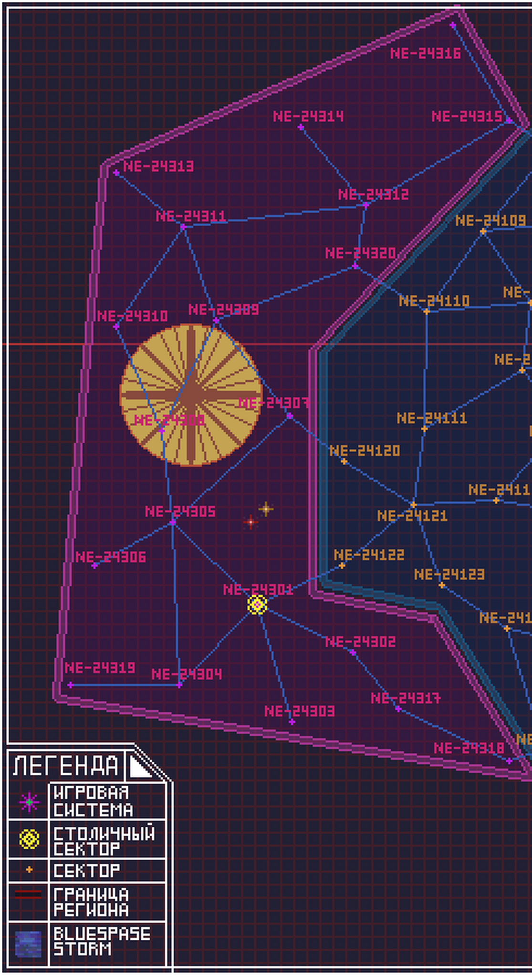This screenshot has width=532, height=977.
Task: Click the large orange radial disc object
Action: pyautogui.click(x=190, y=395)
